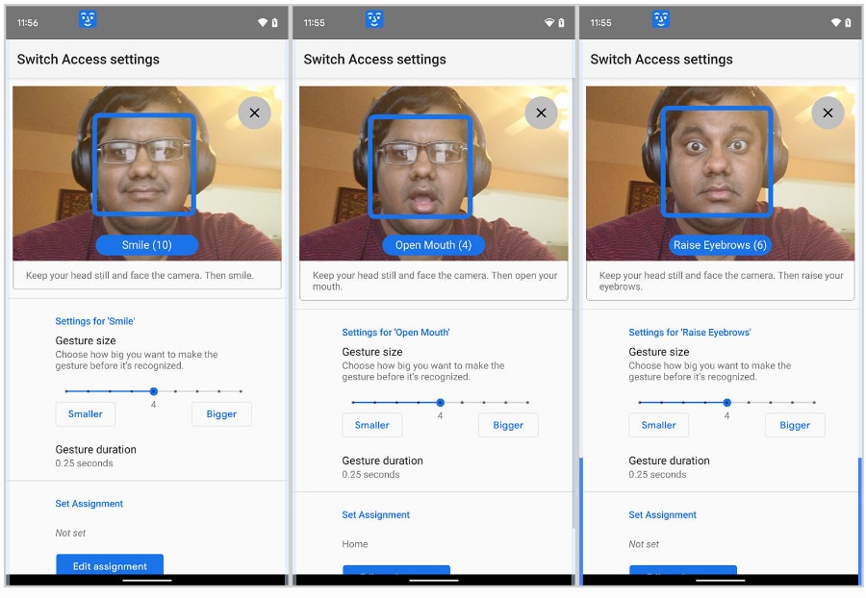Close the Raise Eyebrows camera preview
Image resolution: width=866 pixels, height=598 pixels.
pos(828,112)
